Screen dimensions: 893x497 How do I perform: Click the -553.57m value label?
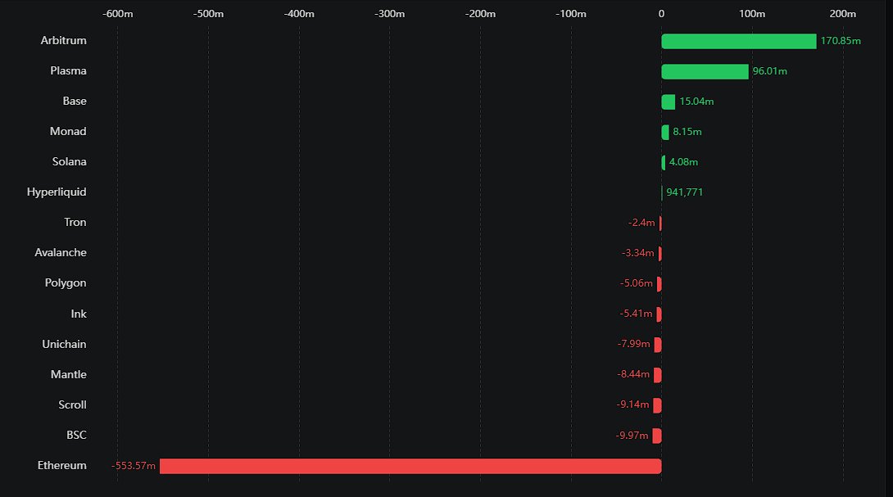134,466
